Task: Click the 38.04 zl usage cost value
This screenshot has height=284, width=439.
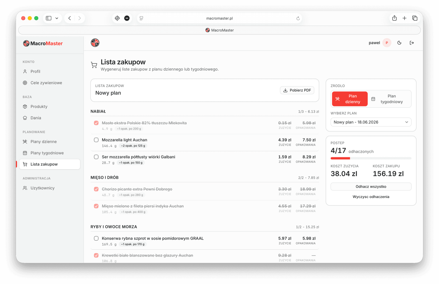Action: pyautogui.click(x=344, y=174)
